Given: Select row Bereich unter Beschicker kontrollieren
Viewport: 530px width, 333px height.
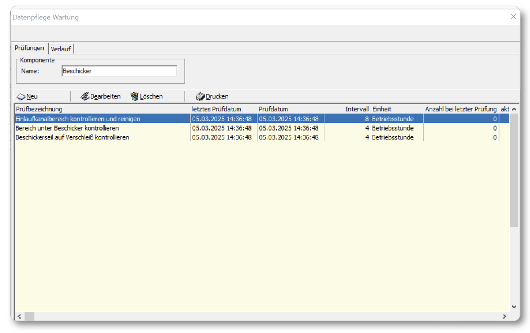Looking at the screenshot, I should (262, 128).
